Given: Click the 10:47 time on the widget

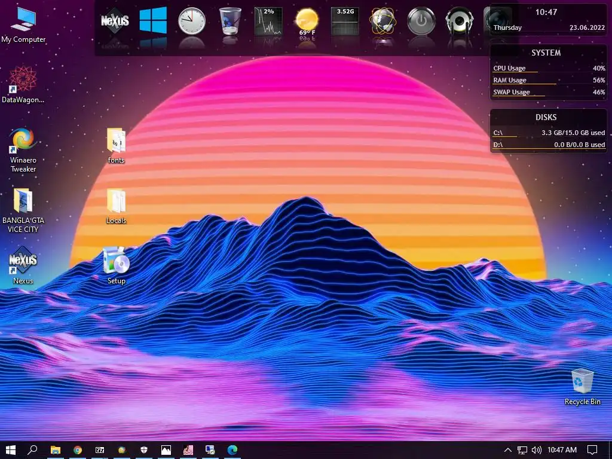Looking at the screenshot, I should (x=546, y=12).
